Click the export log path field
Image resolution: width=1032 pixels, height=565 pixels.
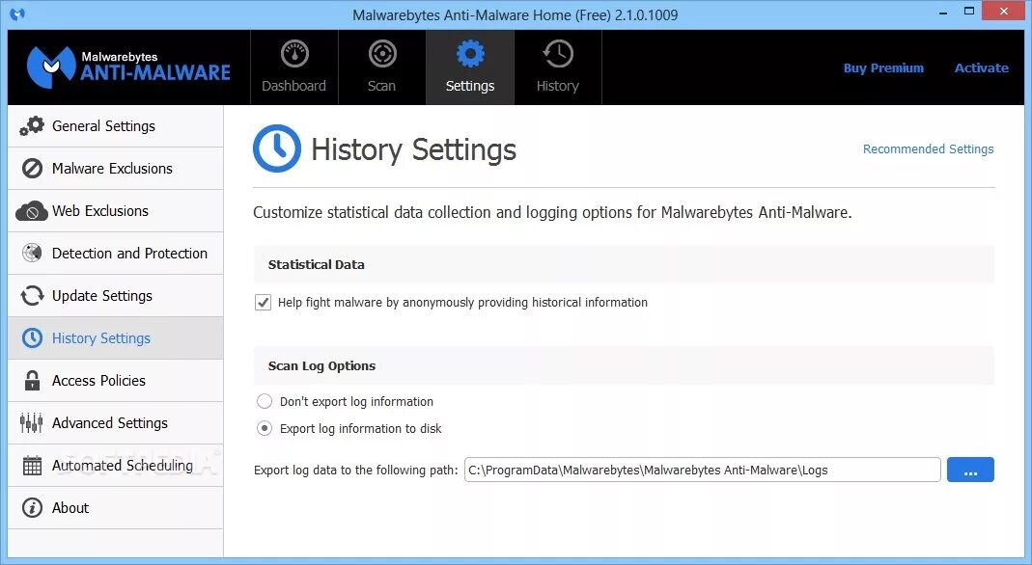702,470
